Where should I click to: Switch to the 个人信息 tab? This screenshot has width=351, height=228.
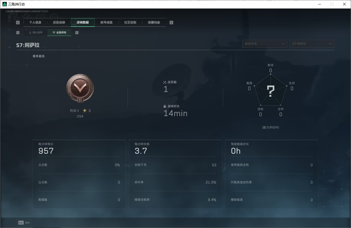(35, 22)
